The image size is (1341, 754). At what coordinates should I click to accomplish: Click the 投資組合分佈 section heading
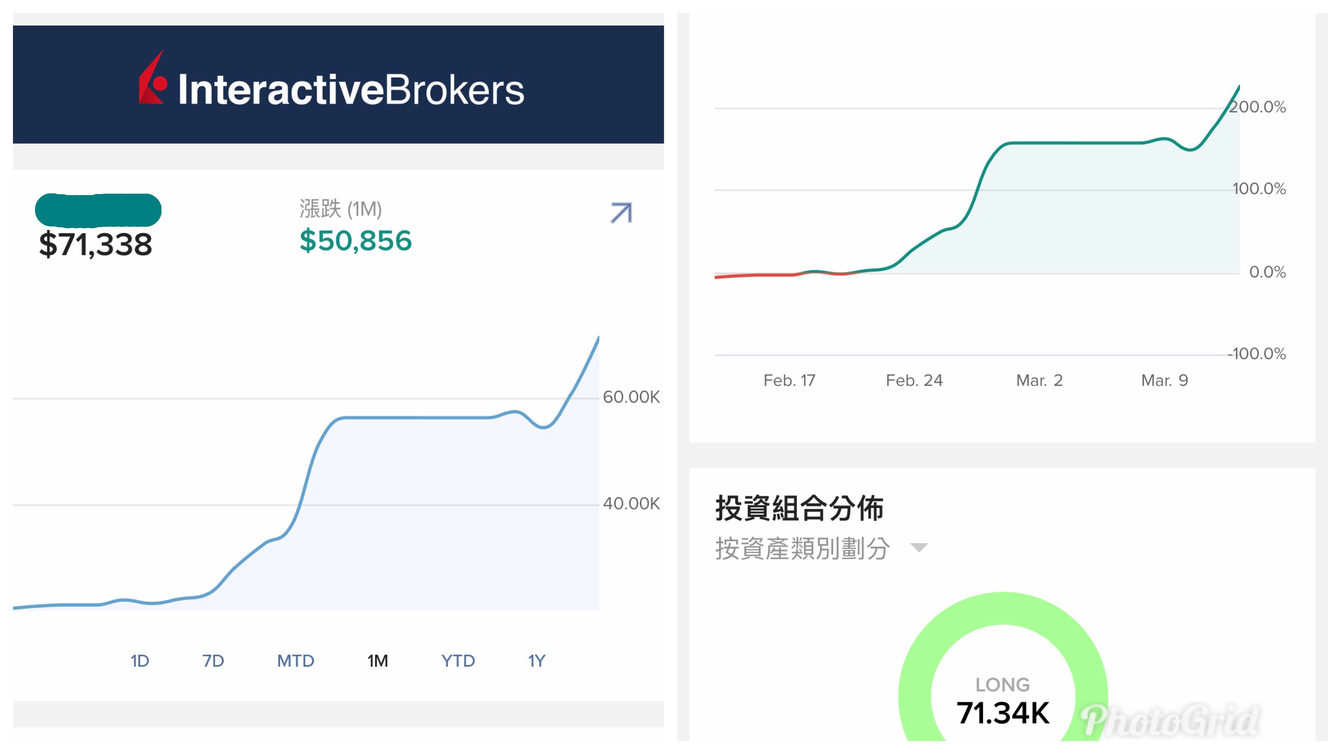799,508
